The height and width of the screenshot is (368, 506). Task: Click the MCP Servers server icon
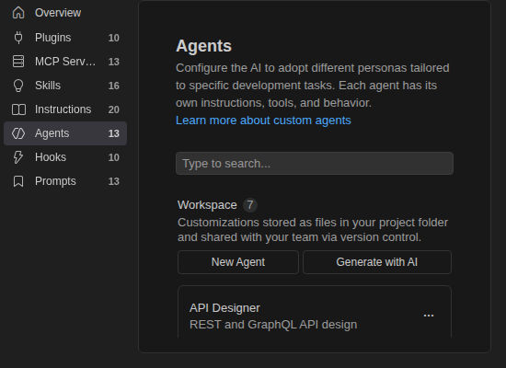pyautogui.click(x=18, y=62)
